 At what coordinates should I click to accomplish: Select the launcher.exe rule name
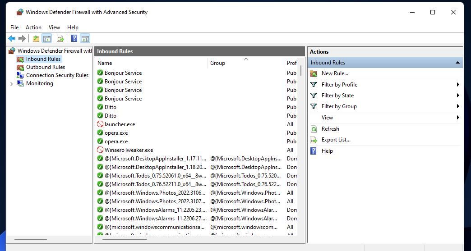click(120, 124)
